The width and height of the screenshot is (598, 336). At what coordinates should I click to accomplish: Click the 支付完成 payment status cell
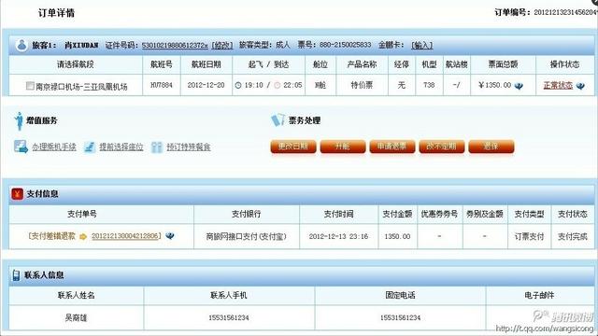[x=573, y=236]
